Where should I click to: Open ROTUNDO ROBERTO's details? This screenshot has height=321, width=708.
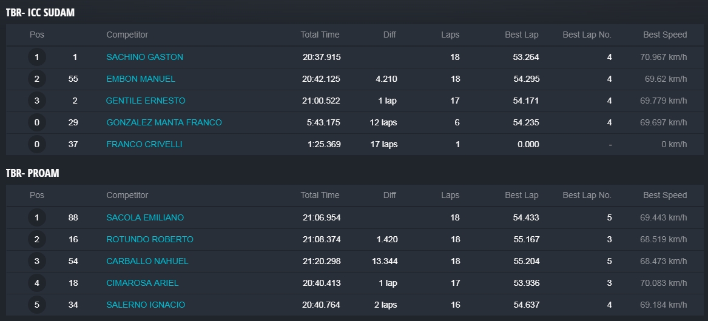point(149,239)
